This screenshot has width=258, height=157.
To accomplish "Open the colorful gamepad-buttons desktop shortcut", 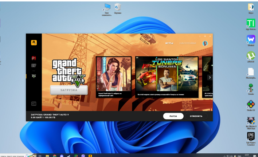I will click(251, 105).
